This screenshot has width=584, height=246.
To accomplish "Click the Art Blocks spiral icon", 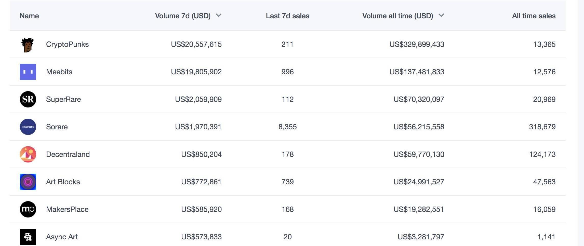I will point(28,182).
